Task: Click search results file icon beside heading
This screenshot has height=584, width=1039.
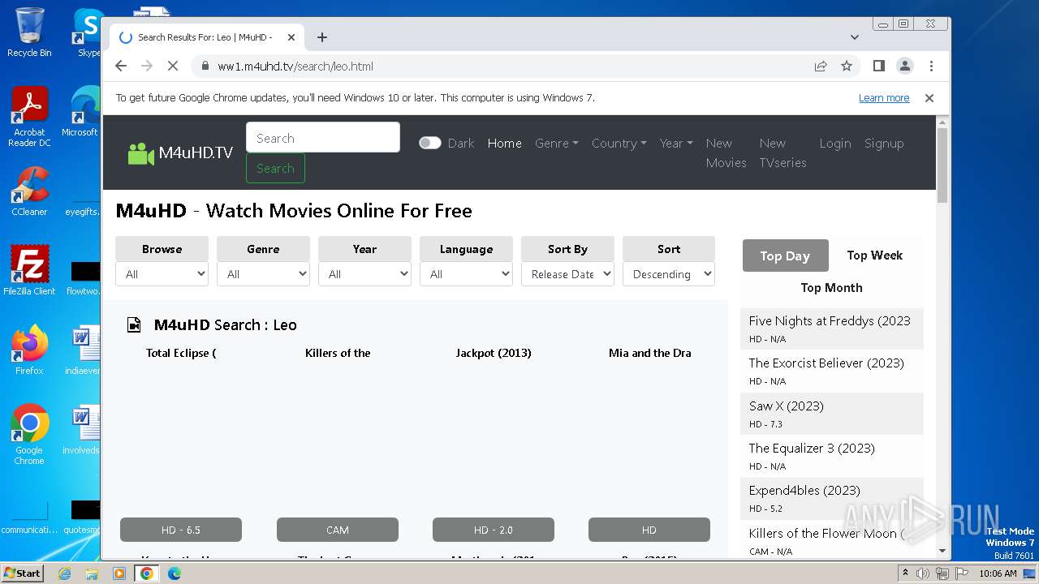Action: (x=134, y=324)
